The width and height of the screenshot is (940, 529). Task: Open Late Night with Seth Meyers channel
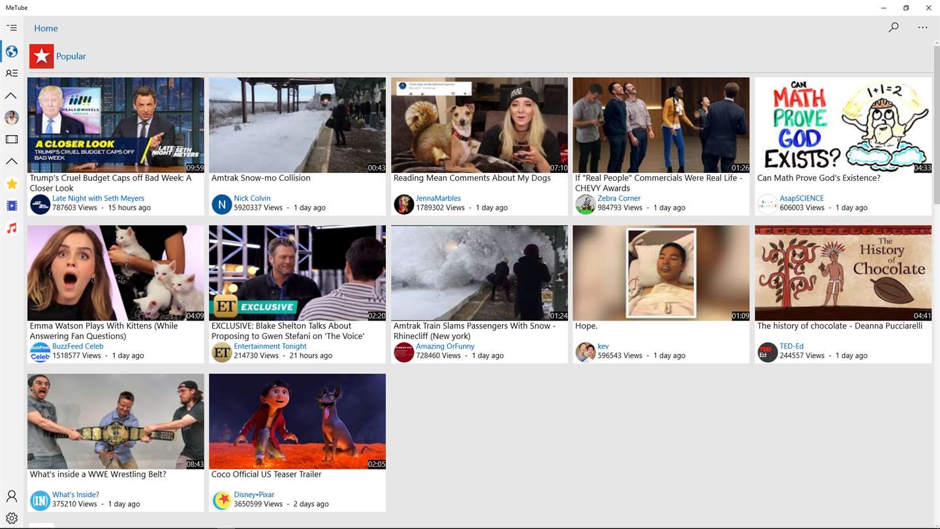tap(98, 198)
